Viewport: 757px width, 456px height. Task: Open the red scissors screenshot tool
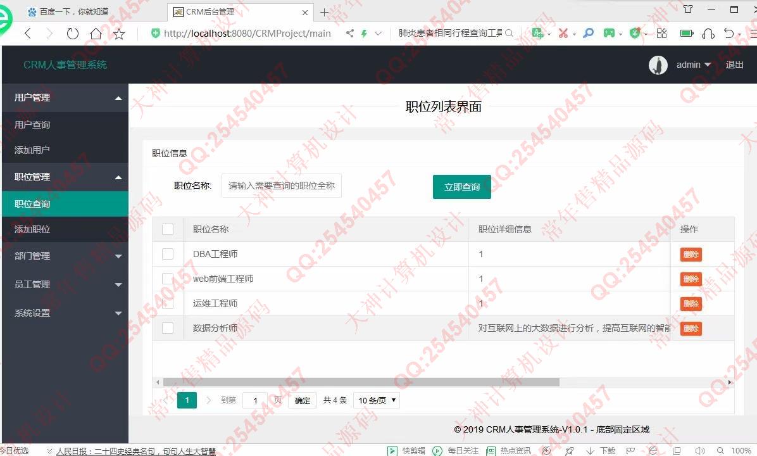tap(563, 33)
